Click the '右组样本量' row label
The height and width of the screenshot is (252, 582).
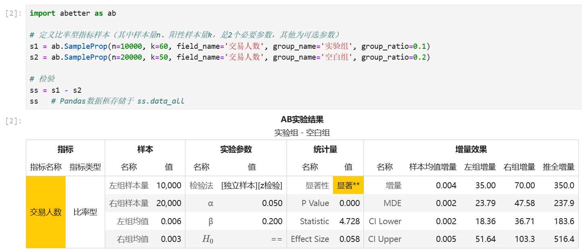pyautogui.click(x=129, y=203)
